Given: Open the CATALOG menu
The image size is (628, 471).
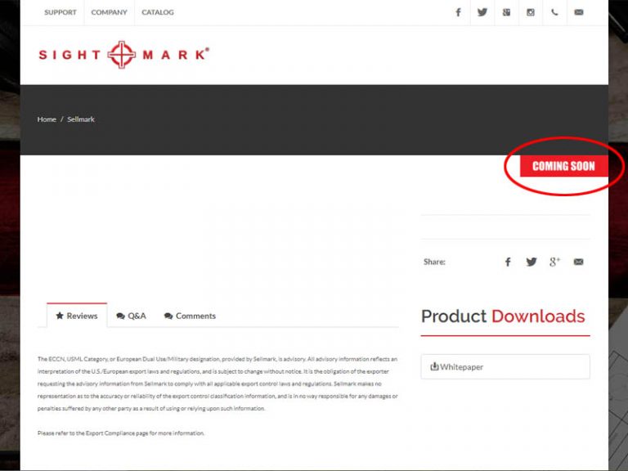Looking at the screenshot, I should (158, 12).
